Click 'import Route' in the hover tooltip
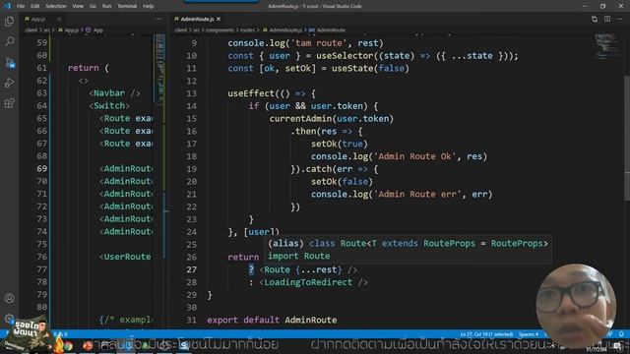 tap(299, 256)
